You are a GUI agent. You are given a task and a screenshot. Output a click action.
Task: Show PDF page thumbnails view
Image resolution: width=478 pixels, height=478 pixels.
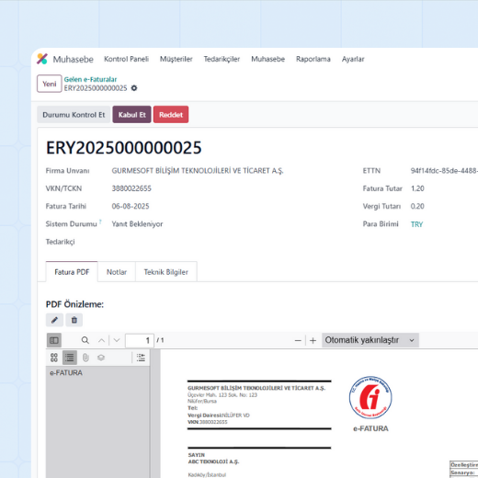[54, 358]
